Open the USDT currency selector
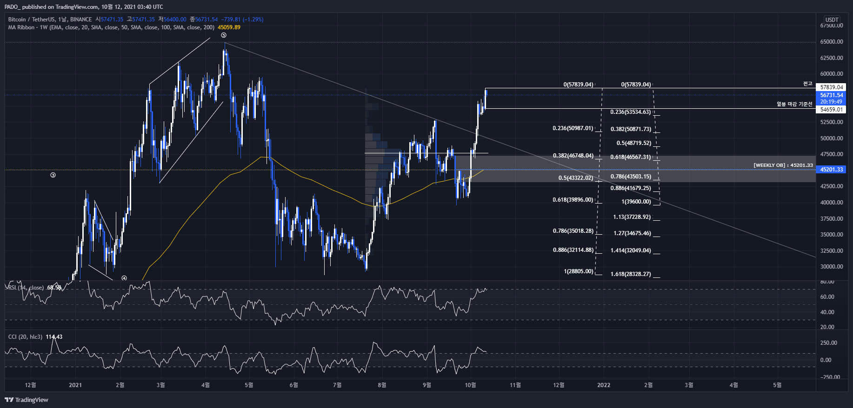 point(832,20)
